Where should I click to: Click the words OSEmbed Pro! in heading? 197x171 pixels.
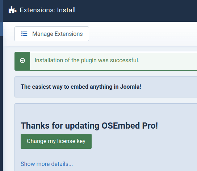[130, 126]
